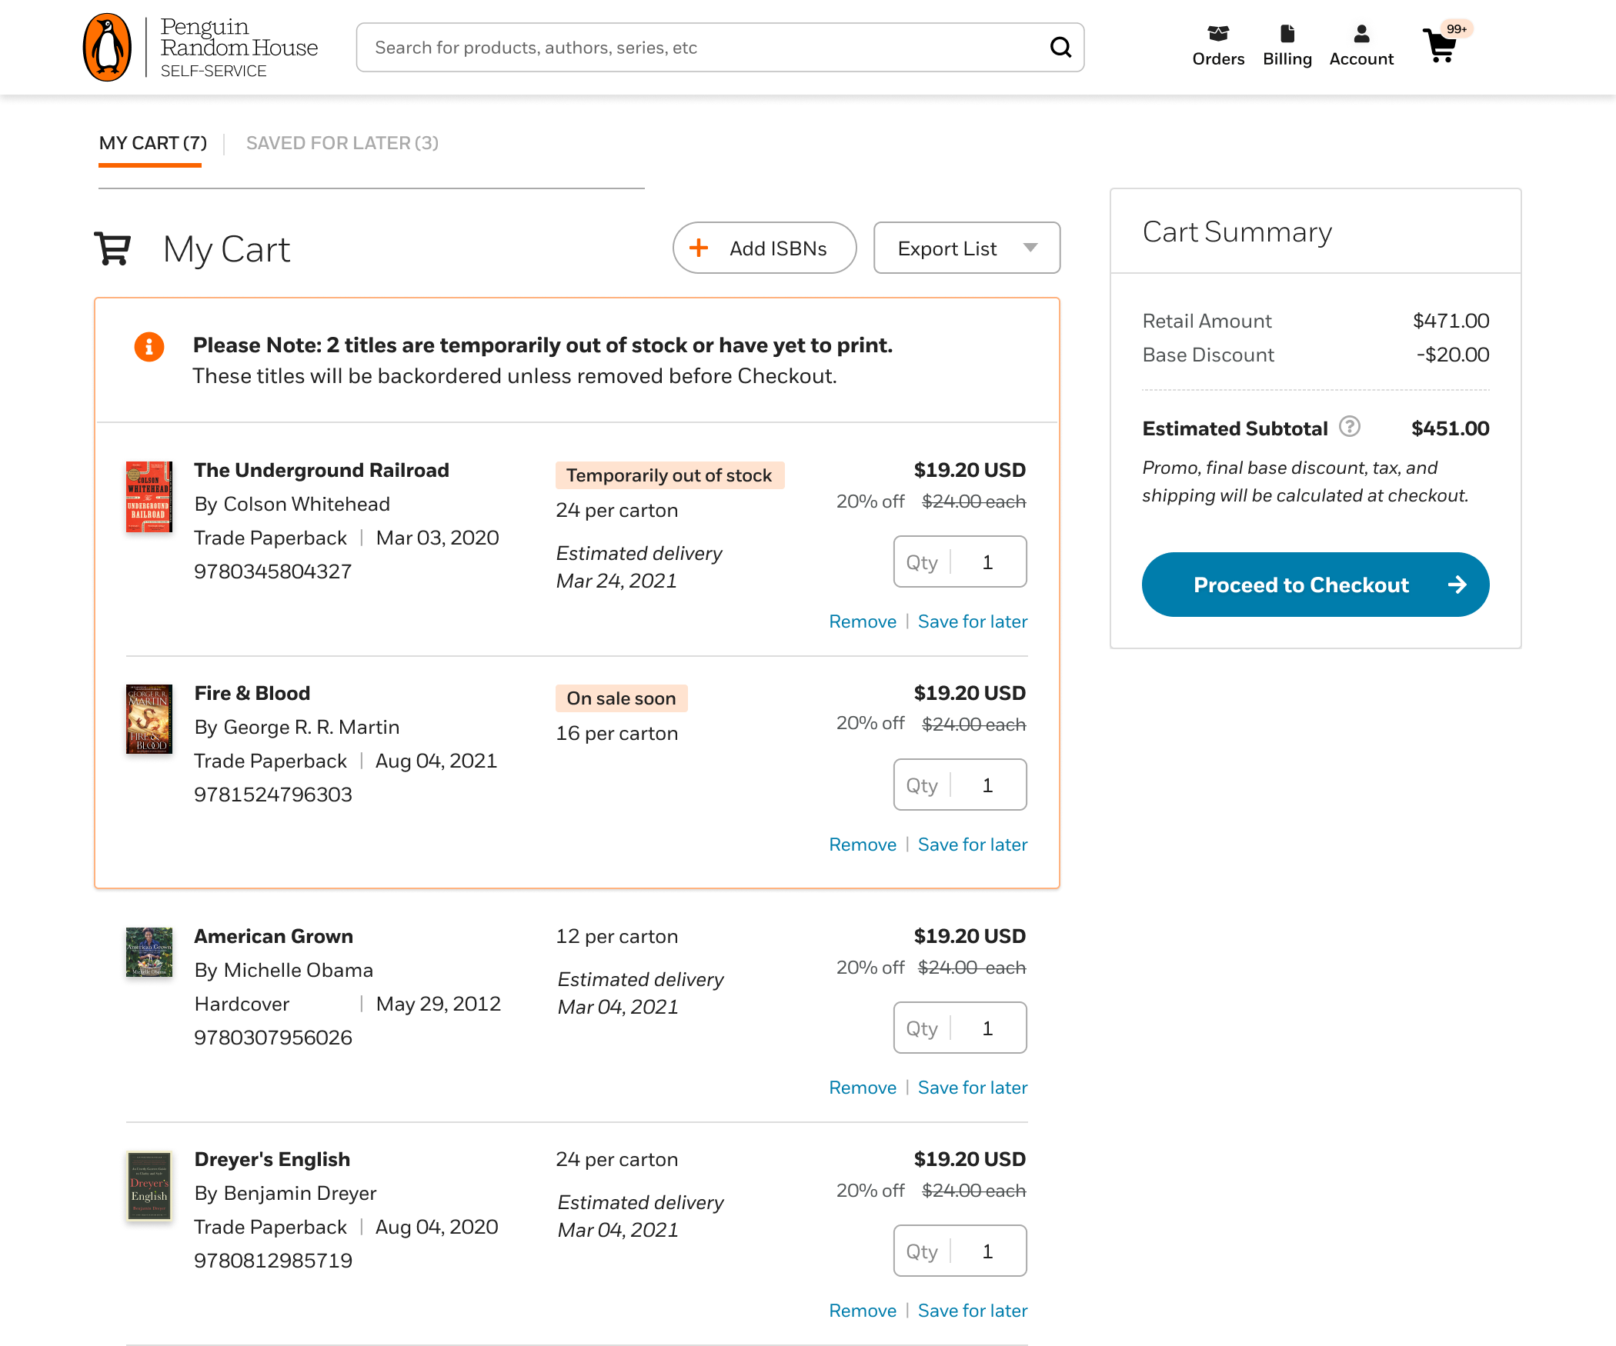This screenshot has height=1346, width=1616.
Task: Save The Underground Railroad for later
Action: click(x=973, y=621)
